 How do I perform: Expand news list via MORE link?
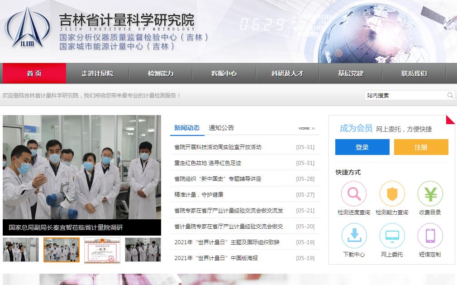pos(306,129)
